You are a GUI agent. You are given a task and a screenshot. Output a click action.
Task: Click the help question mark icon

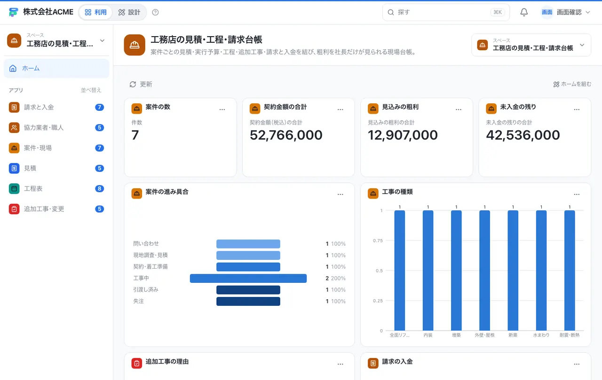click(x=156, y=13)
